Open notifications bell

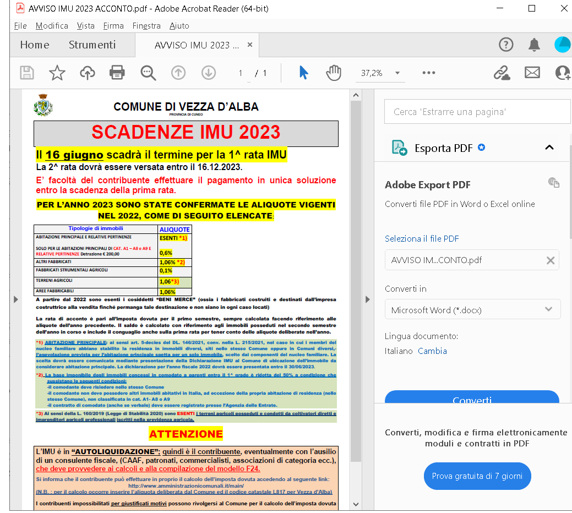click(534, 45)
